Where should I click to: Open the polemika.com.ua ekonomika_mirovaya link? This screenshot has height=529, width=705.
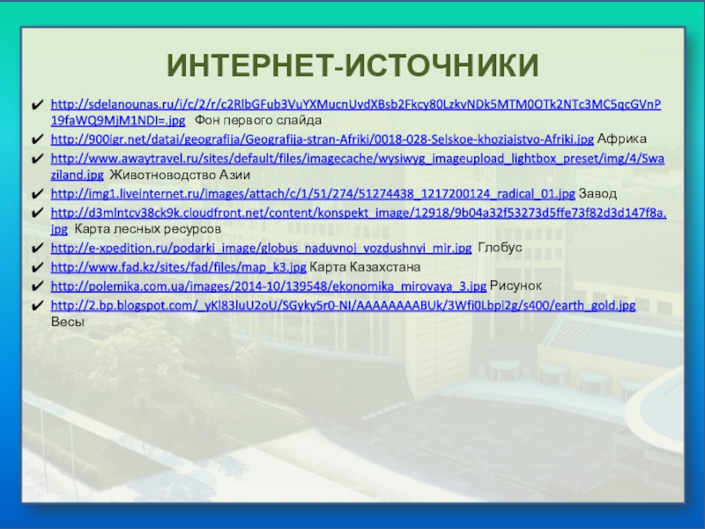tap(268, 286)
